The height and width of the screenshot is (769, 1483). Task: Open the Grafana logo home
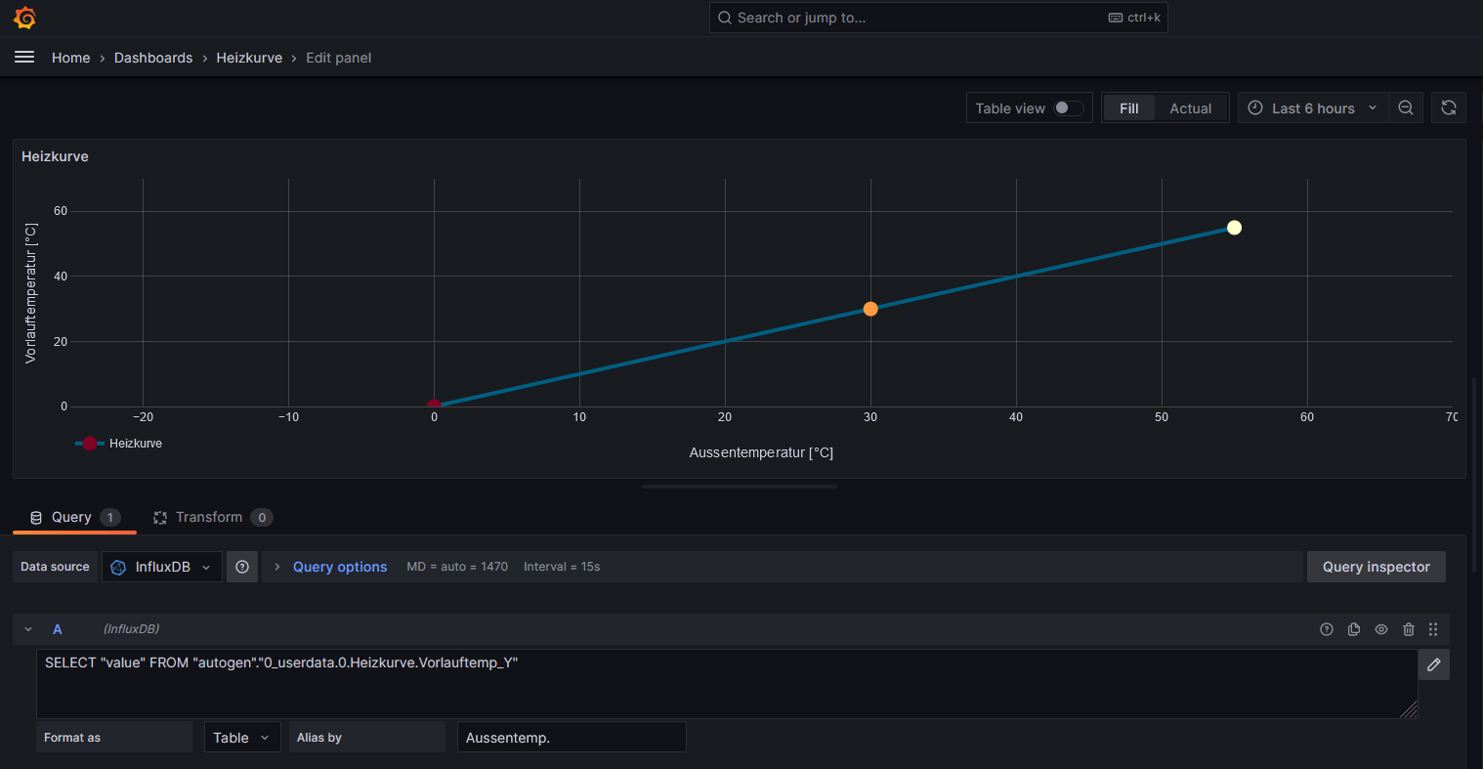pos(25,18)
